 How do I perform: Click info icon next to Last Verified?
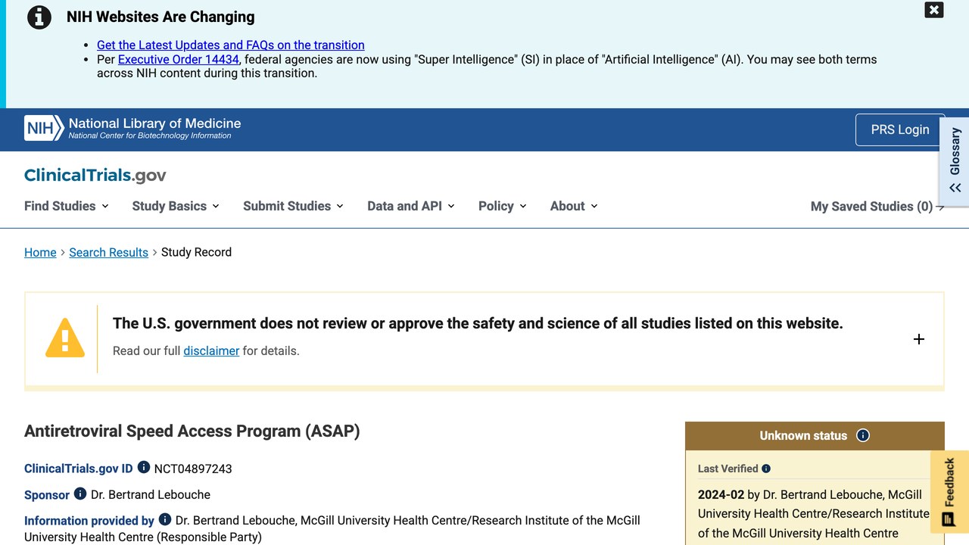click(x=766, y=469)
